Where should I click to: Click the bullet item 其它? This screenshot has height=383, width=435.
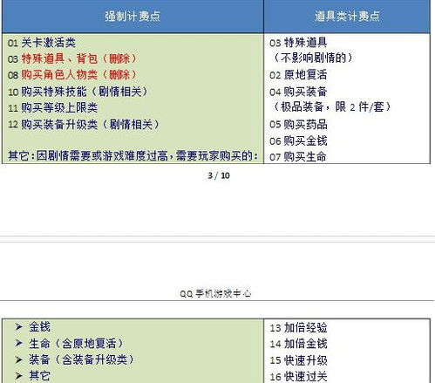point(40,376)
